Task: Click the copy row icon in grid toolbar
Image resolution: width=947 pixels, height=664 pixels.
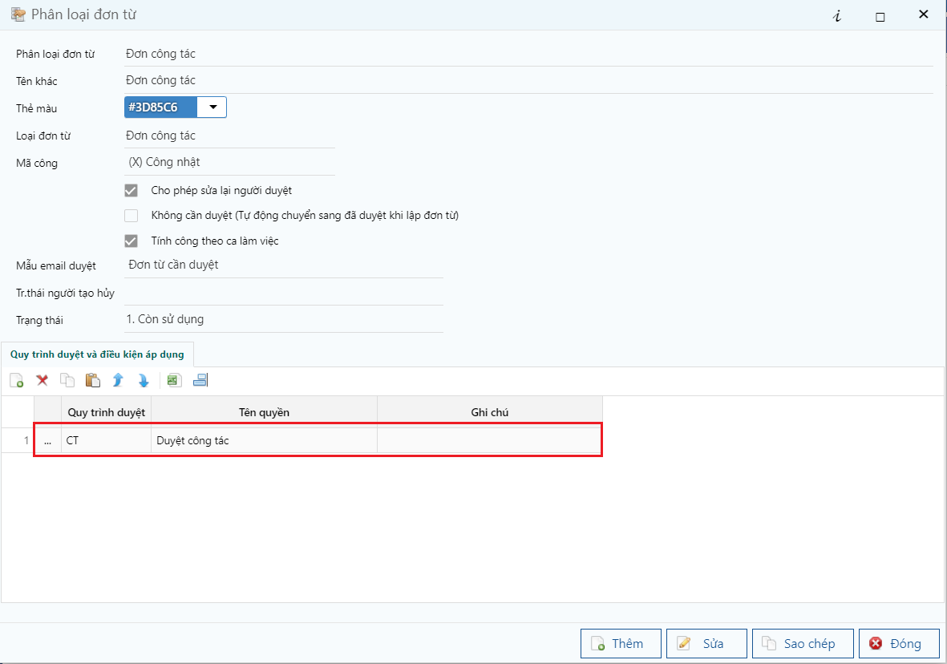Action: (67, 381)
